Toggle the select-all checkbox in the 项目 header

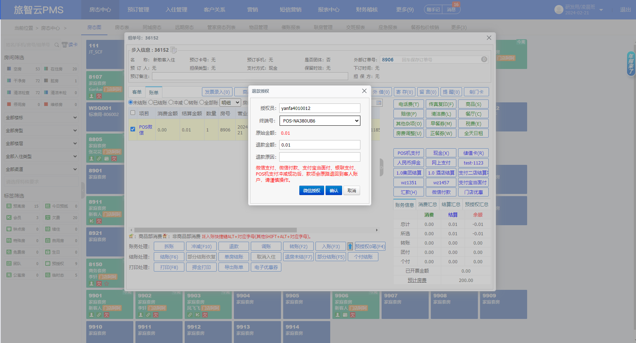click(x=133, y=113)
